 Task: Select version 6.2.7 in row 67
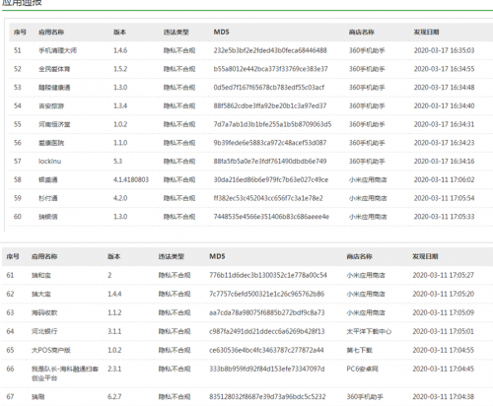[114, 397]
